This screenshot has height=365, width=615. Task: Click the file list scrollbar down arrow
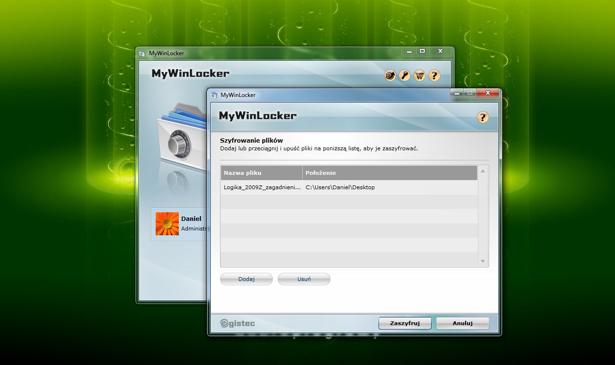click(483, 261)
